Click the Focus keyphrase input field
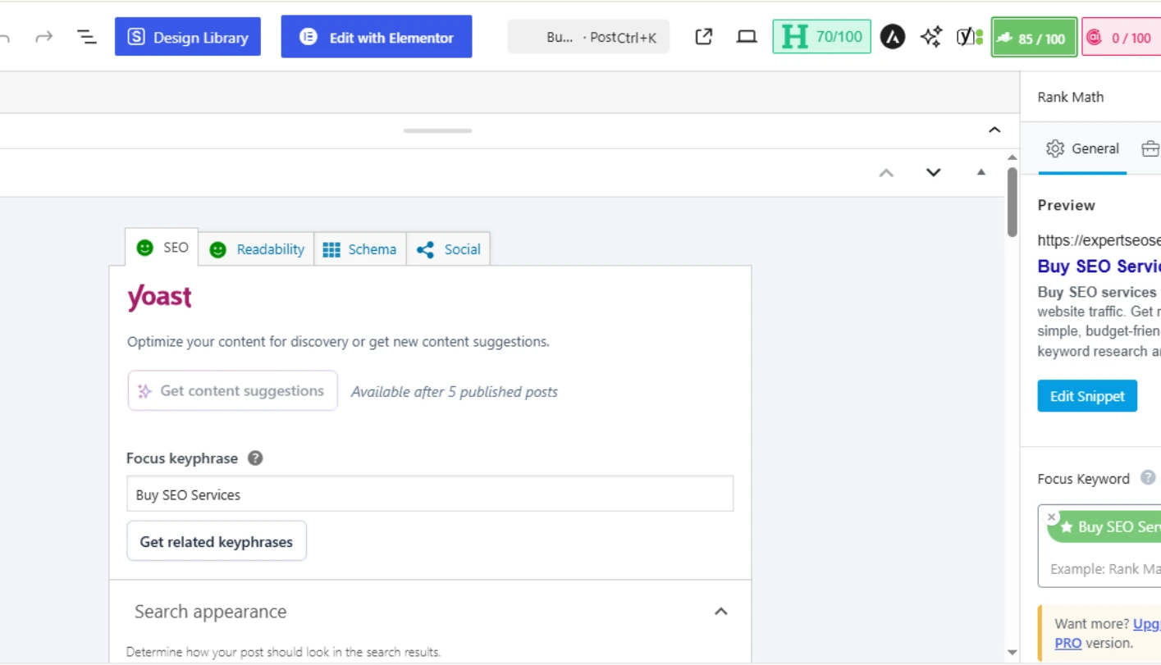 pyautogui.click(x=430, y=494)
